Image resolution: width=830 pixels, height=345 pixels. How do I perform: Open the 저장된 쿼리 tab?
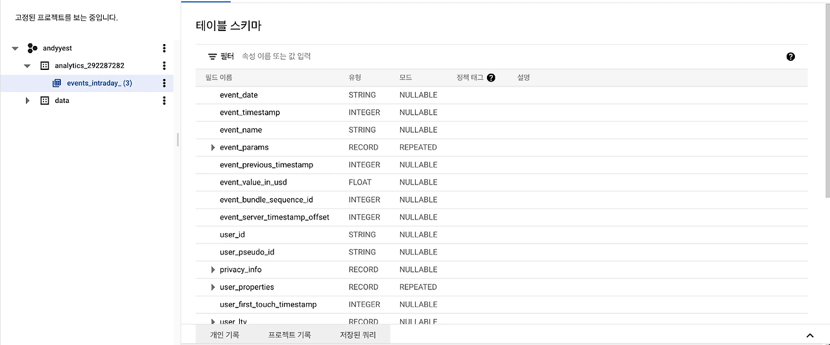pos(357,335)
